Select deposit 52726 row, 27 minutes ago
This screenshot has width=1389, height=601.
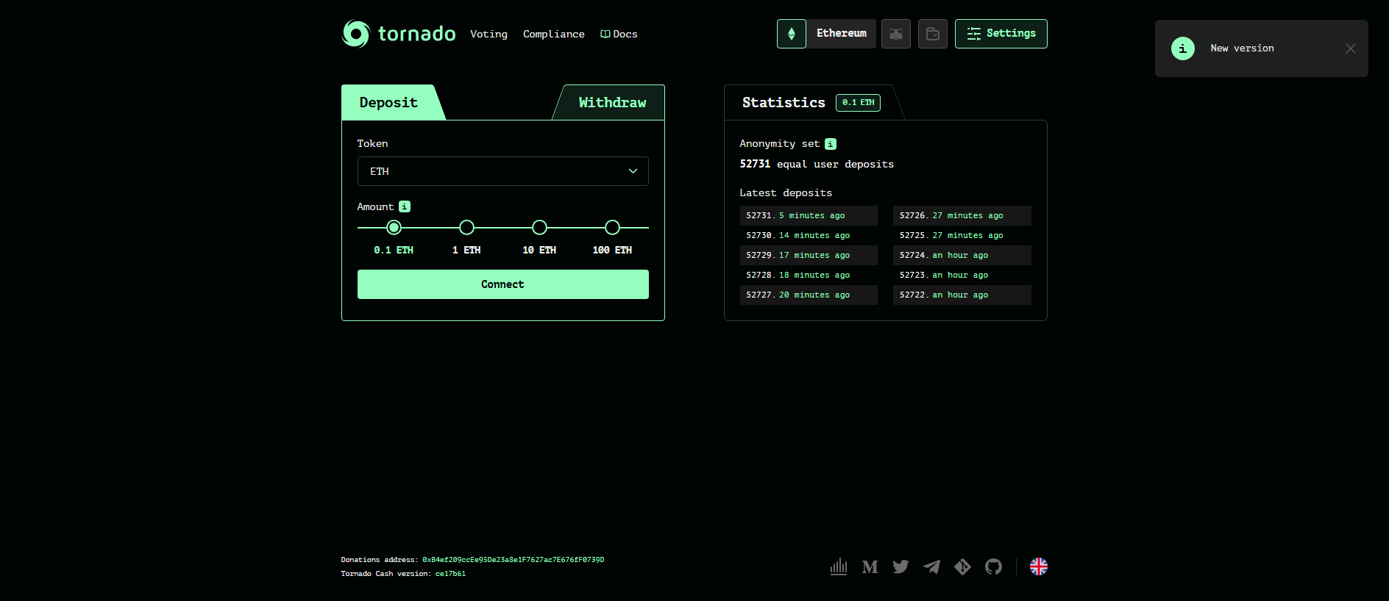(x=962, y=215)
